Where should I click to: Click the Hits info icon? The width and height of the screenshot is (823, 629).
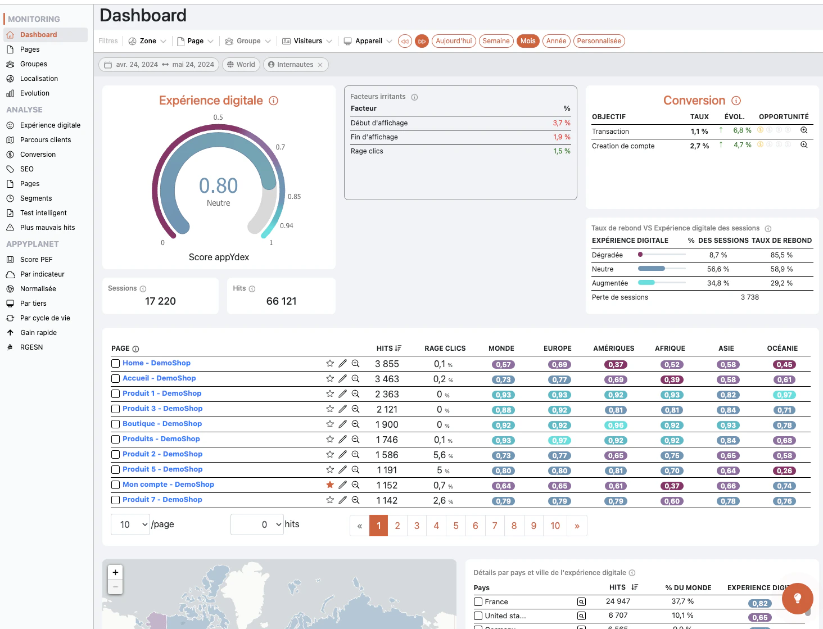tap(252, 289)
